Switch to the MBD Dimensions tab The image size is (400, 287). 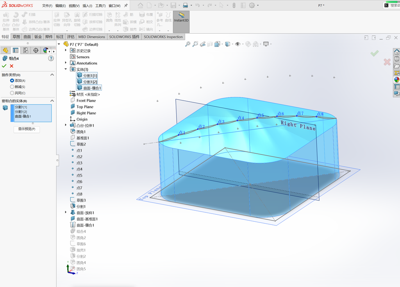click(91, 37)
